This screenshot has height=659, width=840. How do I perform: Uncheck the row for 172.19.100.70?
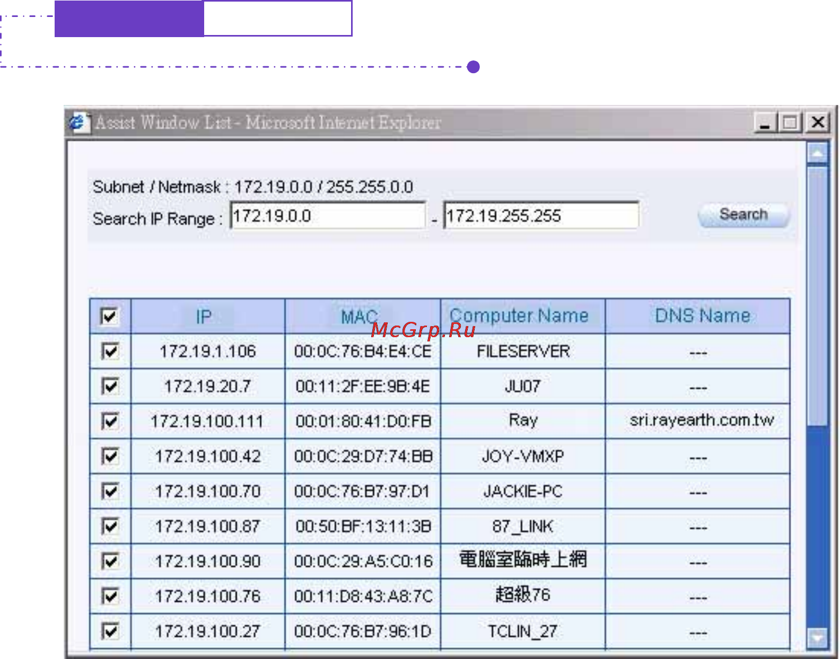pyautogui.click(x=110, y=491)
